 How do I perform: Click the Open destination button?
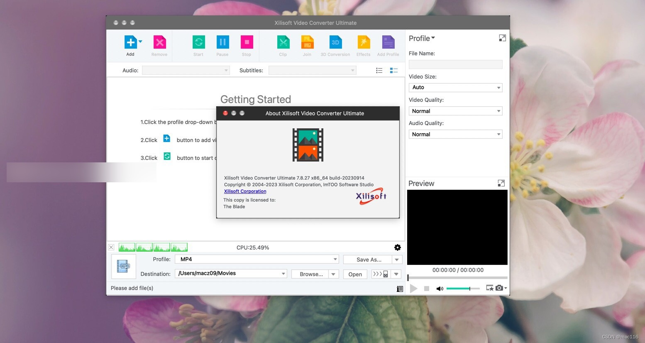coord(355,274)
